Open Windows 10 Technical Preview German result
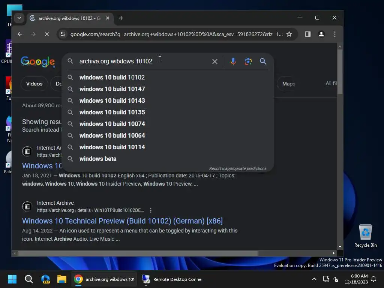This screenshot has height=288, width=384. 123,221
